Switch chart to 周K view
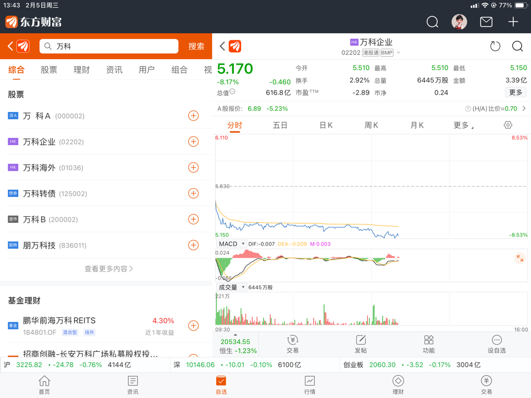Viewport: 531px width, 398px height. 371,125
